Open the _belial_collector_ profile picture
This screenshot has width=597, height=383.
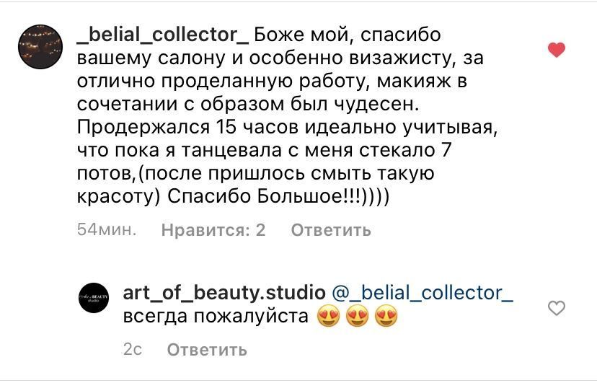(x=40, y=47)
